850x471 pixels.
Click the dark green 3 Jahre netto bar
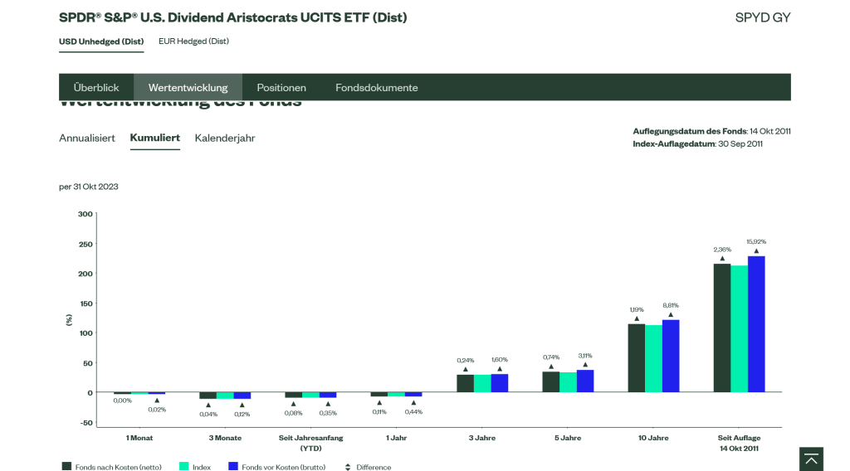tap(465, 383)
